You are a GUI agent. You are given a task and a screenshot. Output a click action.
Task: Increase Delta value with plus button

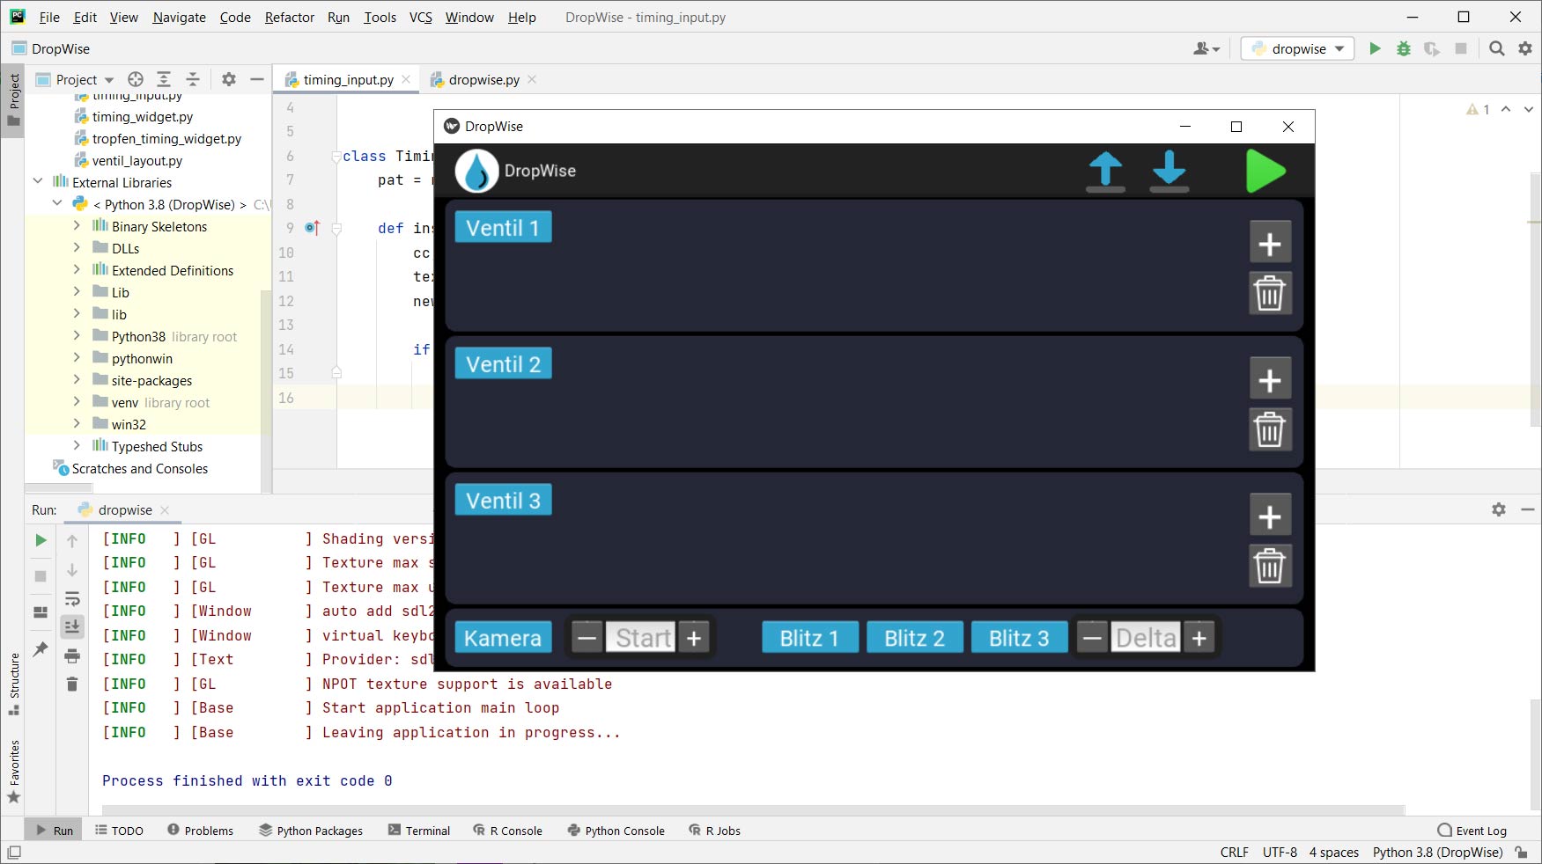click(1199, 638)
